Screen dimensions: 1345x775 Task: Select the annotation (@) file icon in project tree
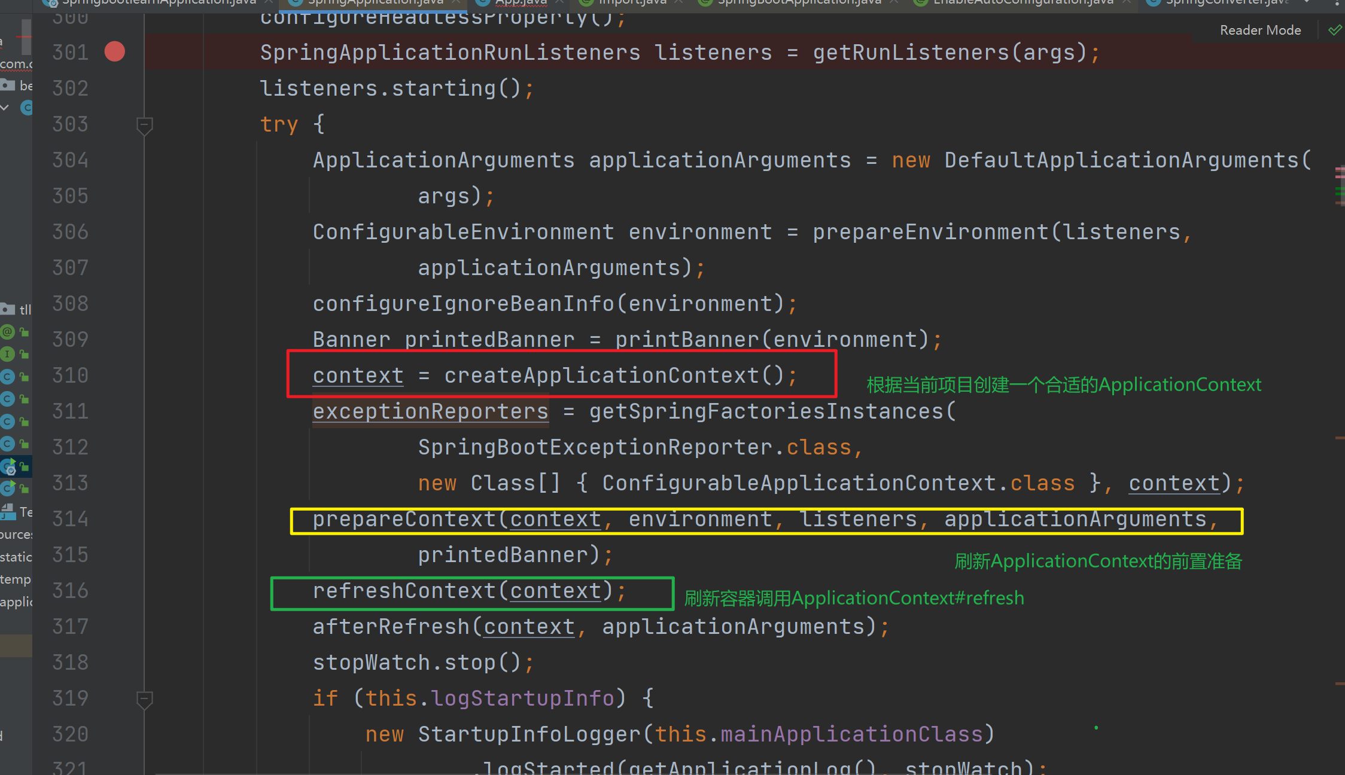[x=7, y=331]
